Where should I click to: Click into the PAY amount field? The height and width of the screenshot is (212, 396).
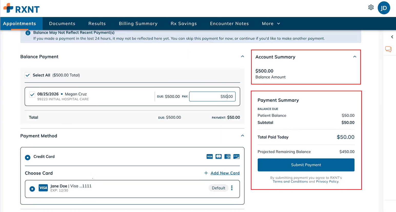[212, 96]
